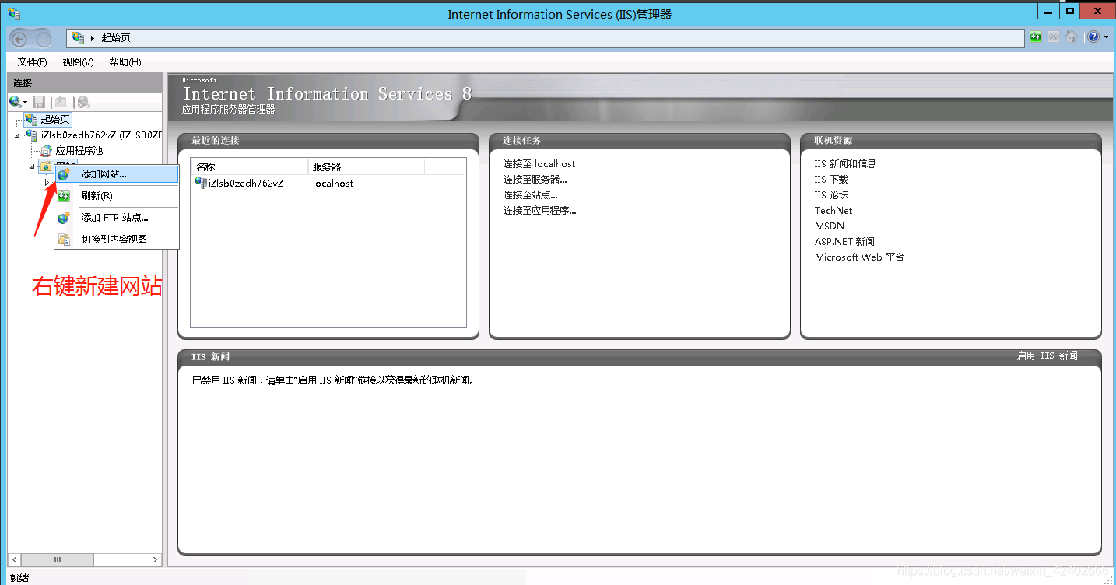Viewport: 1116px width, 585px height.
Task: Open the create connection dropdown arrow
Action: point(25,103)
